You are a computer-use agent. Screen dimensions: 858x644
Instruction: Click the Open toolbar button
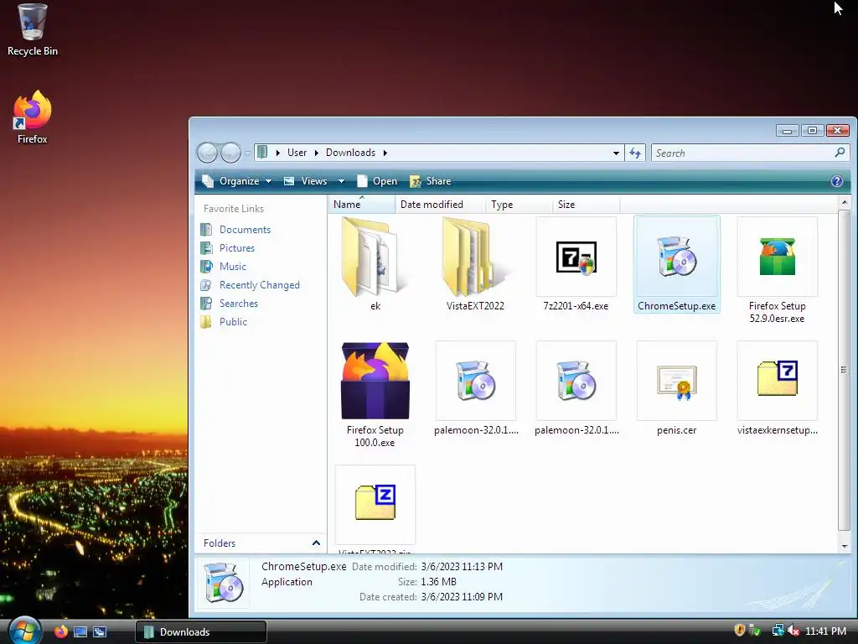[377, 181]
